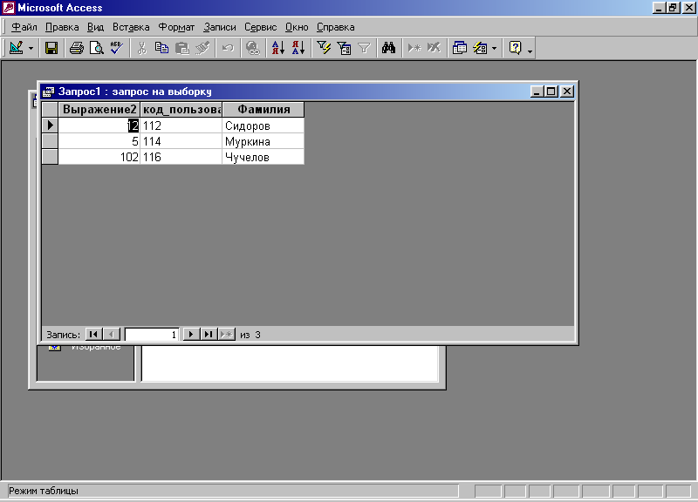Image resolution: width=698 pixels, height=502 pixels.
Task: Select the Выражение2 column header
Action: coord(99,110)
